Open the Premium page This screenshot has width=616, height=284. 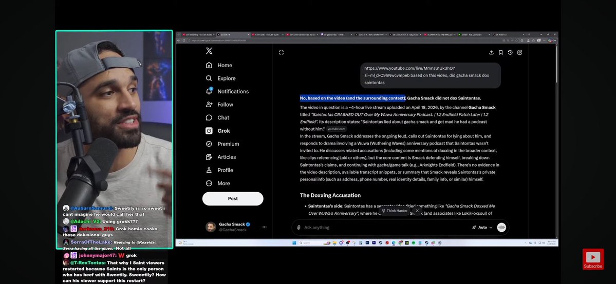tap(222, 144)
